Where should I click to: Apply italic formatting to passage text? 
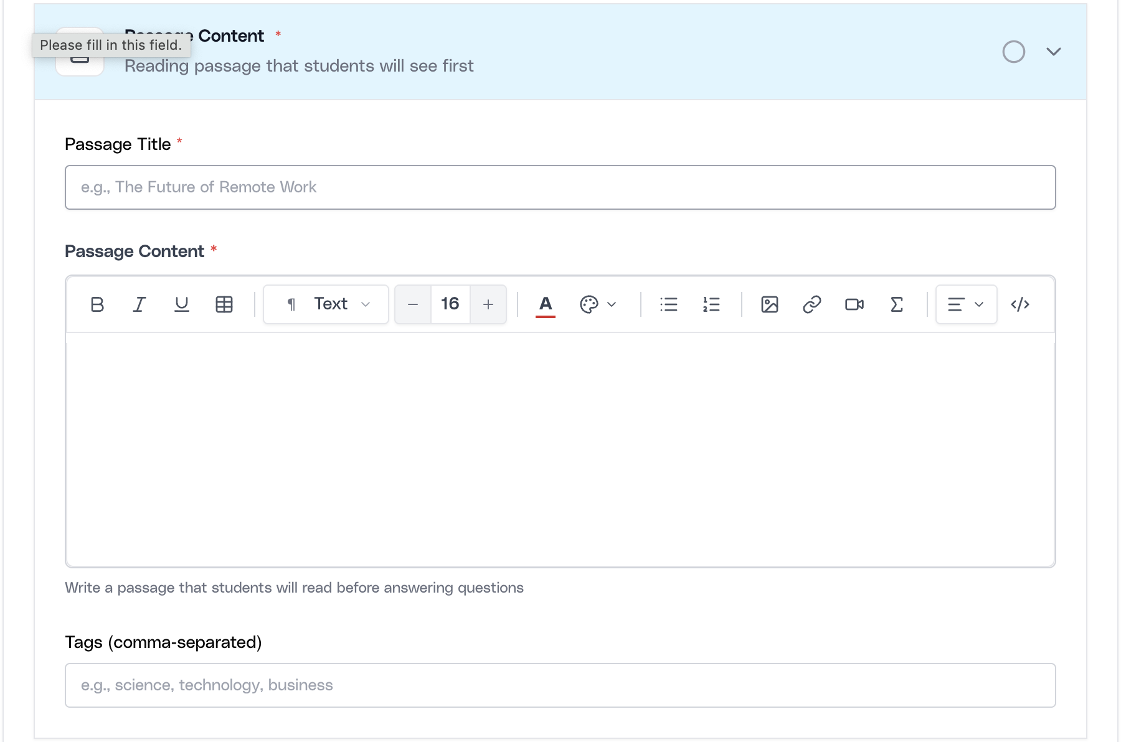coord(140,304)
